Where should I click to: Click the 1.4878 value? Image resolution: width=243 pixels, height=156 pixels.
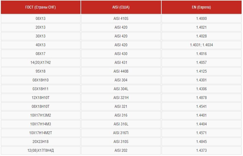(x=201, y=98)
